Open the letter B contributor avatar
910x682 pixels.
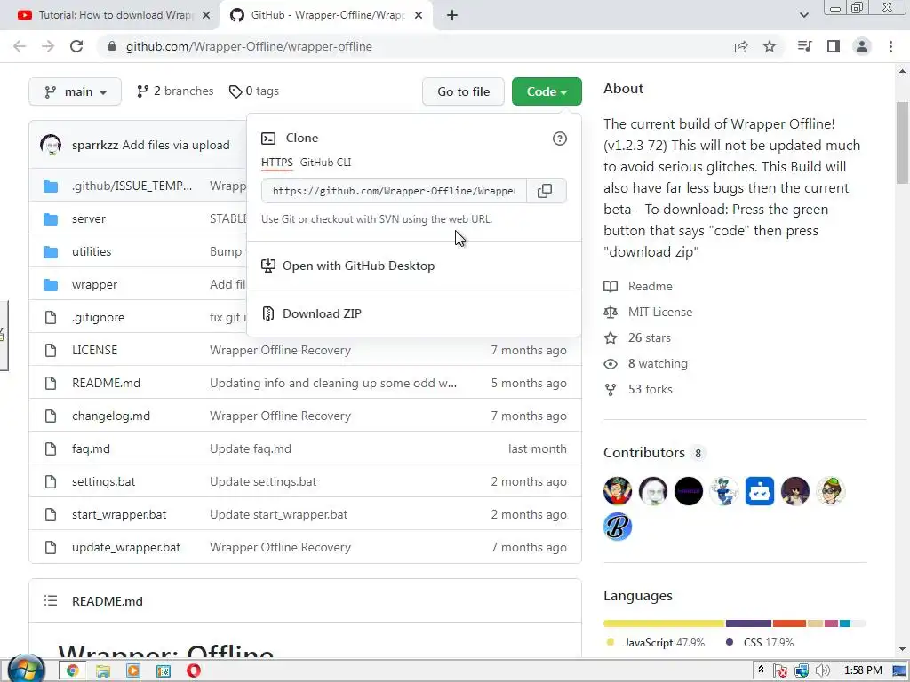[618, 527]
